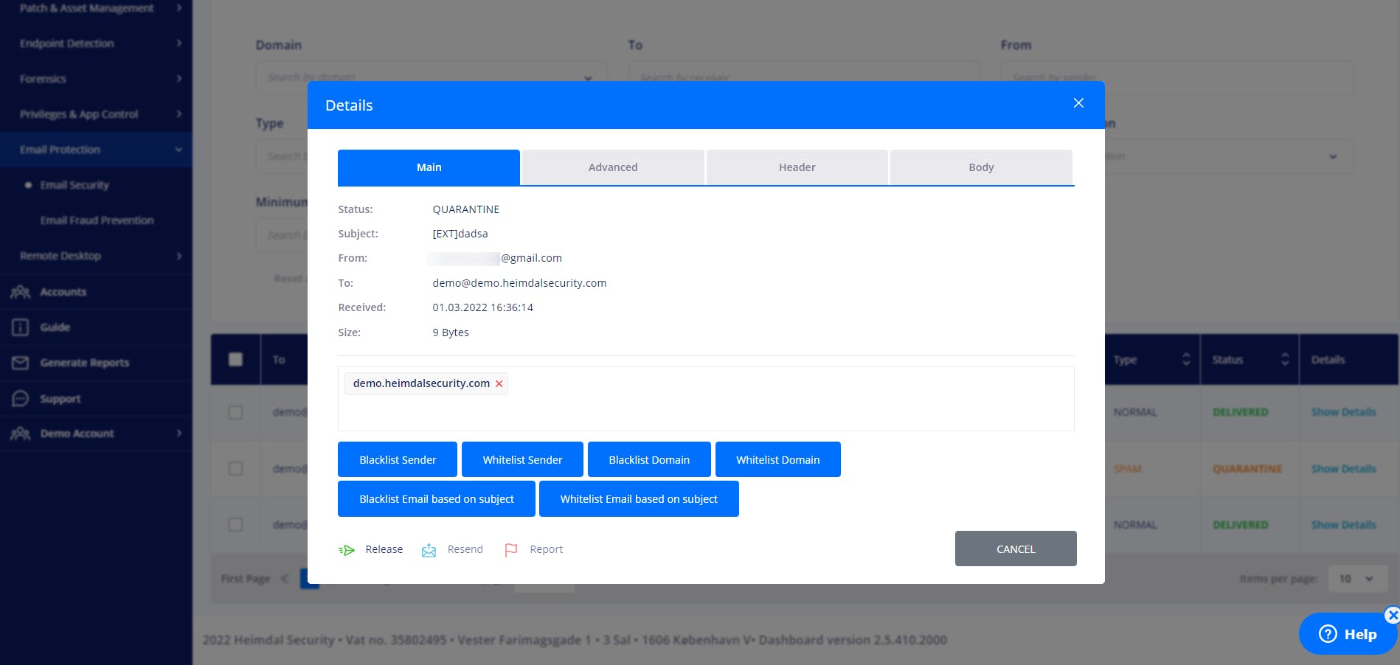1400x665 pixels.
Task: Click the Whitelist Sender button
Action: pos(522,459)
